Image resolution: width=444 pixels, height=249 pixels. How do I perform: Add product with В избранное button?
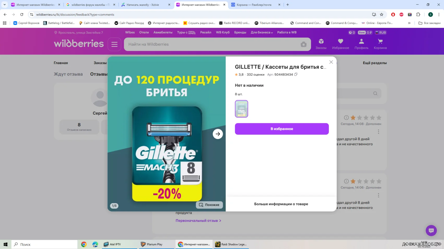coord(282,129)
